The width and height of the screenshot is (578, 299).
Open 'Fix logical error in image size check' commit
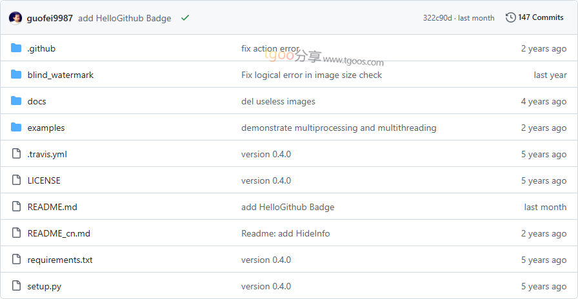[x=312, y=75]
